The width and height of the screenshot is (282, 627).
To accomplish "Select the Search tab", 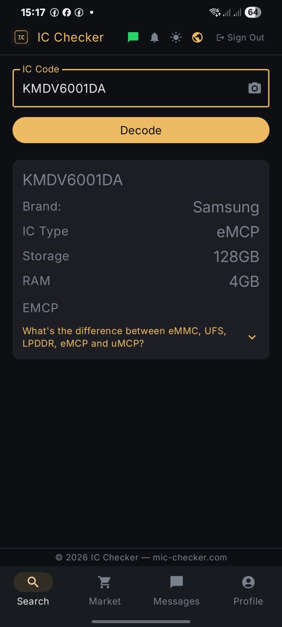I will point(33,589).
